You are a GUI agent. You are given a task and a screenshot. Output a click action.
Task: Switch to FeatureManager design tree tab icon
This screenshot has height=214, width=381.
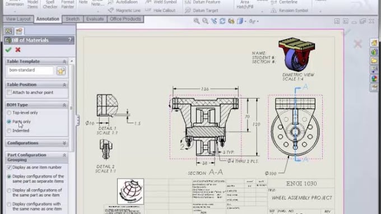(x=9, y=31)
